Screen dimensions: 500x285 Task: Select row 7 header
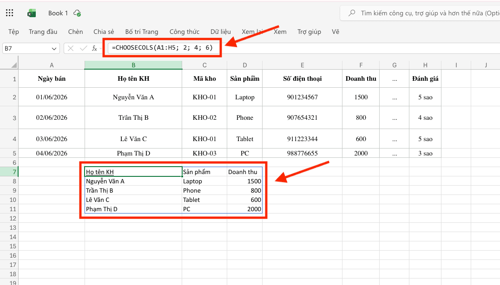9,172
